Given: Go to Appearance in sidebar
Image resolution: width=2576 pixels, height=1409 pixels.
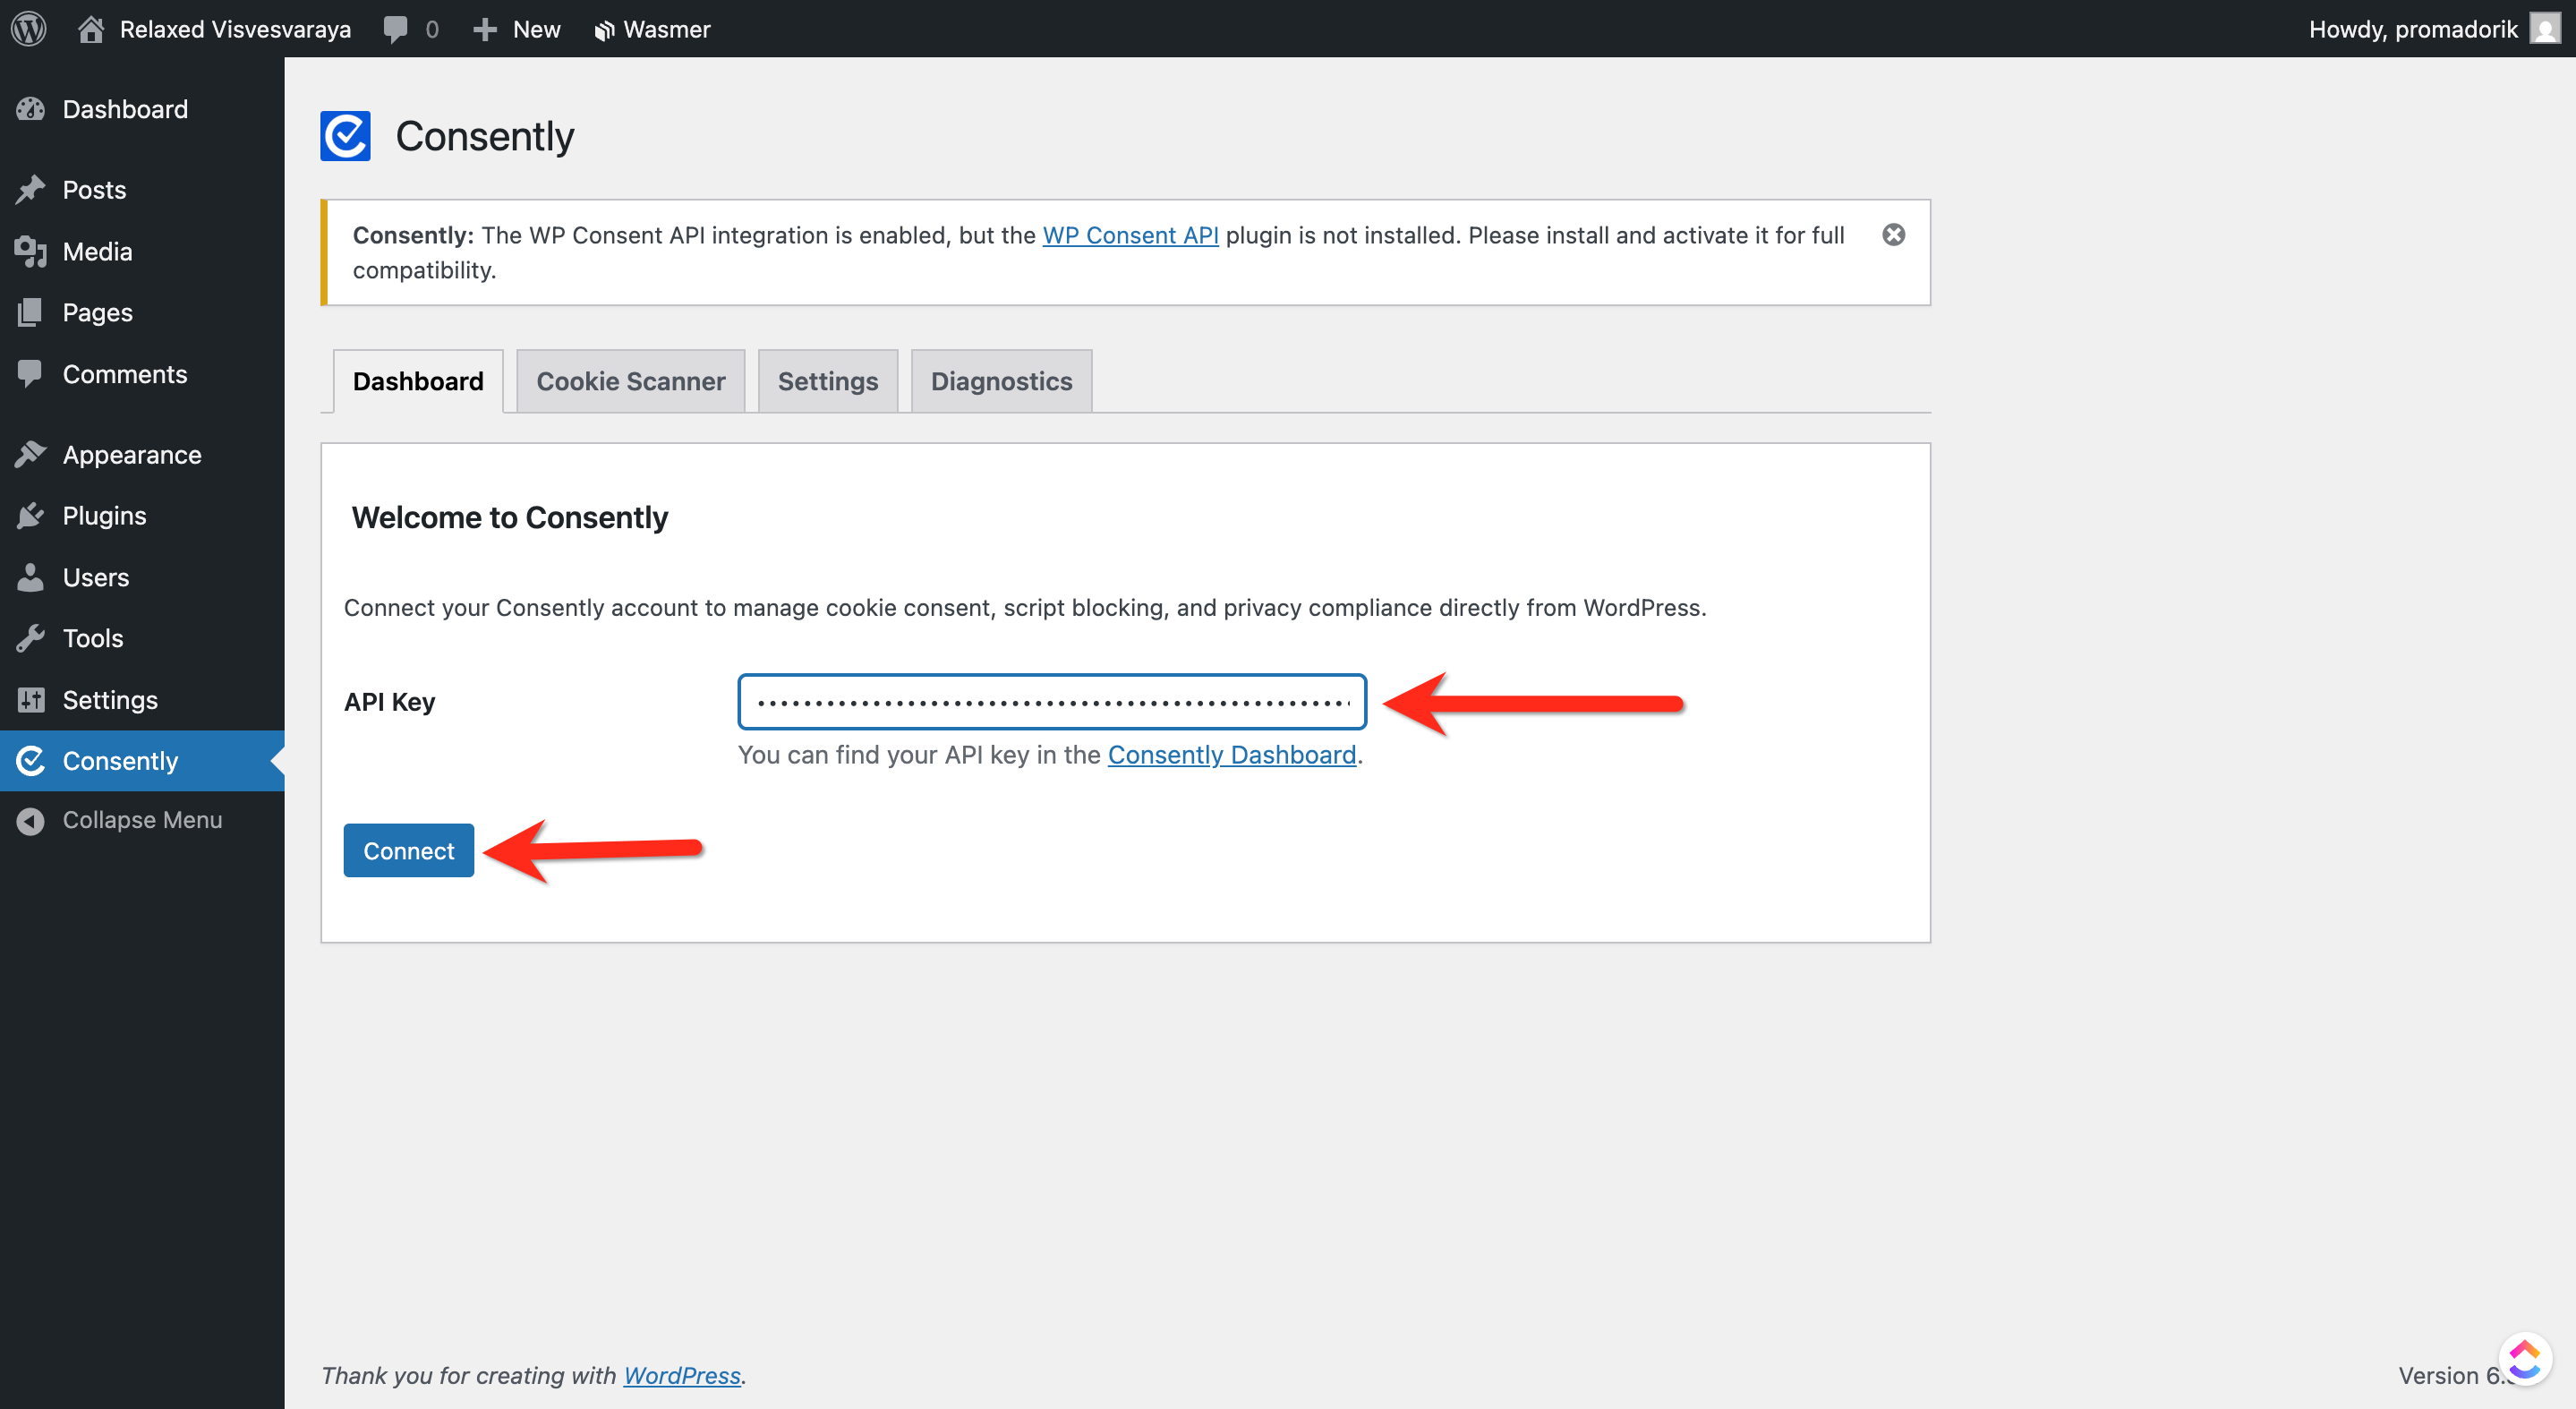Looking at the screenshot, I should [x=132, y=455].
